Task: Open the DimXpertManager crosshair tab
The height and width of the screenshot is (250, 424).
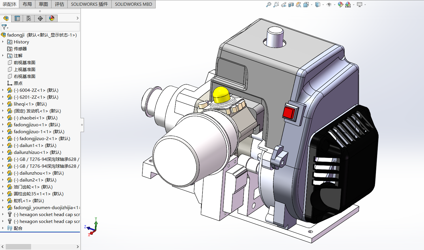Action: 40,18
